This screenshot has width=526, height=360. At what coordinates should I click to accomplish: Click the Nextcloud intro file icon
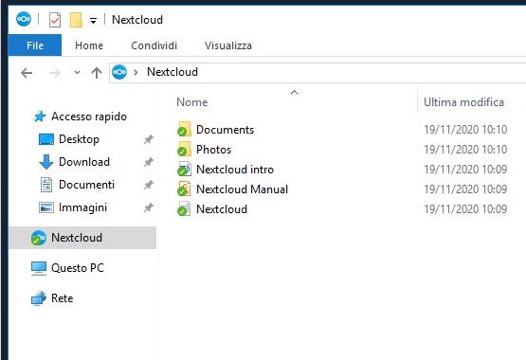pyautogui.click(x=184, y=169)
